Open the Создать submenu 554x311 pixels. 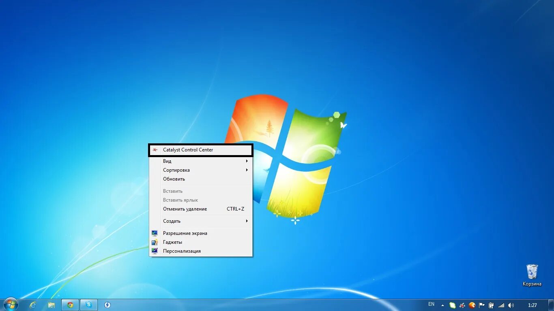tap(201, 221)
